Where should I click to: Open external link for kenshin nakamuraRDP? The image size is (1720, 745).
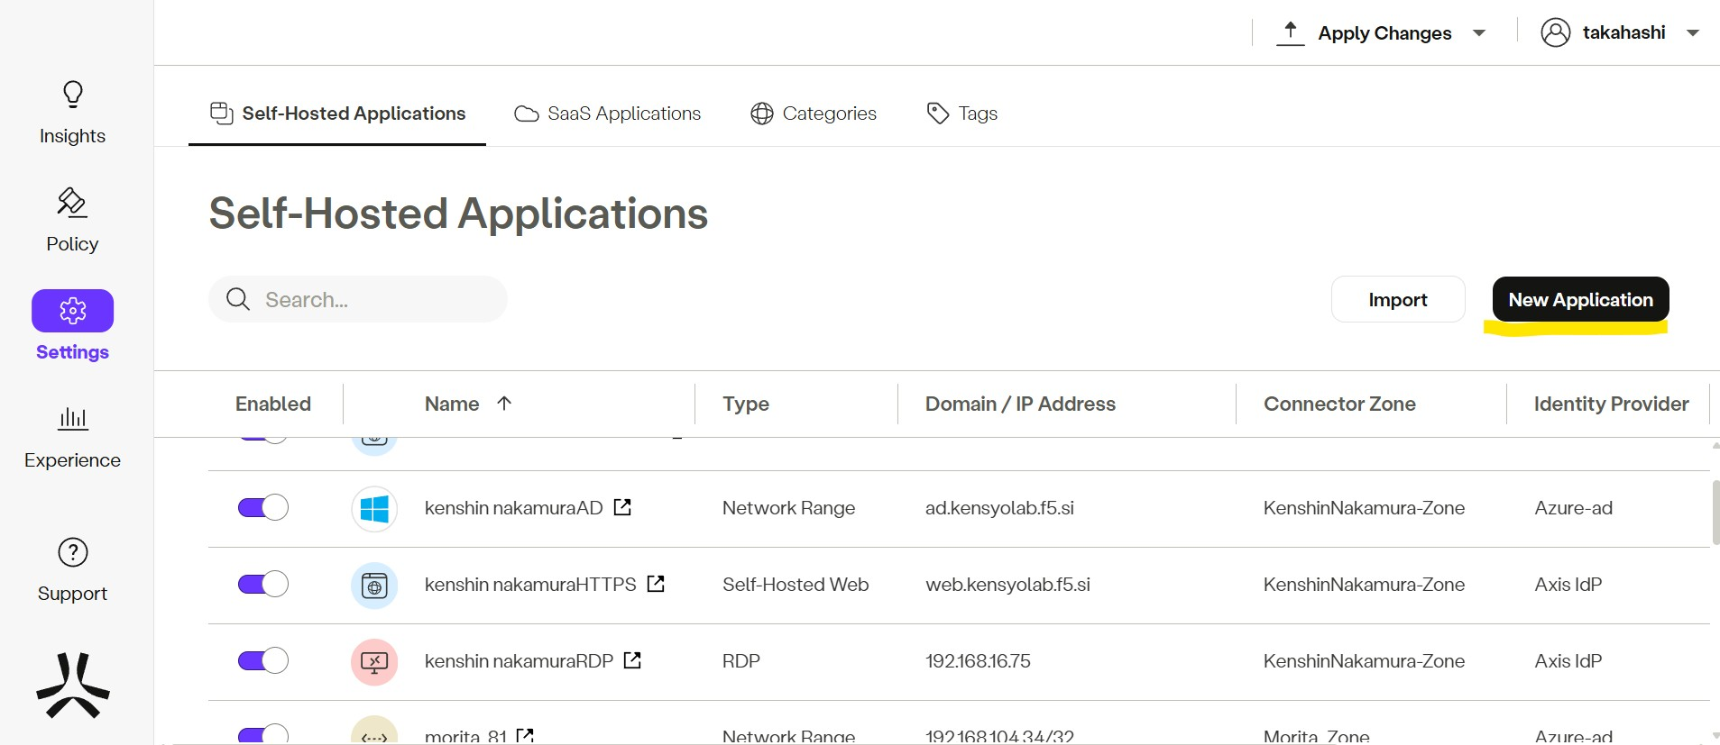click(x=632, y=660)
